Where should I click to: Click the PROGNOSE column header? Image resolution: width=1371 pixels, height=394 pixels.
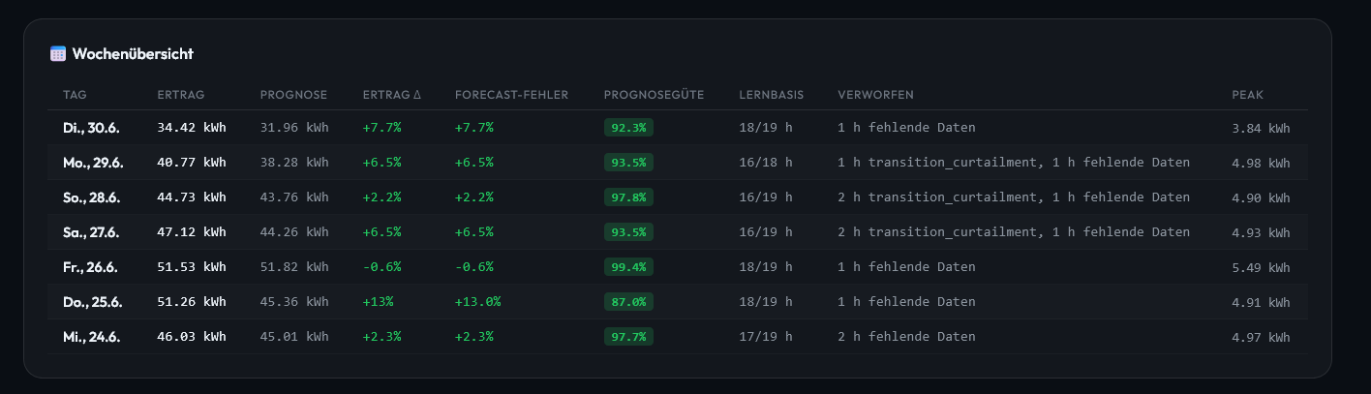tap(294, 95)
